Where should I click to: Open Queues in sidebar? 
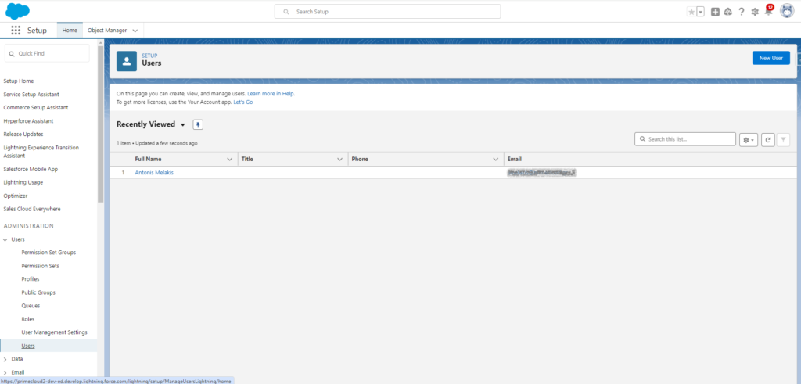tap(31, 306)
